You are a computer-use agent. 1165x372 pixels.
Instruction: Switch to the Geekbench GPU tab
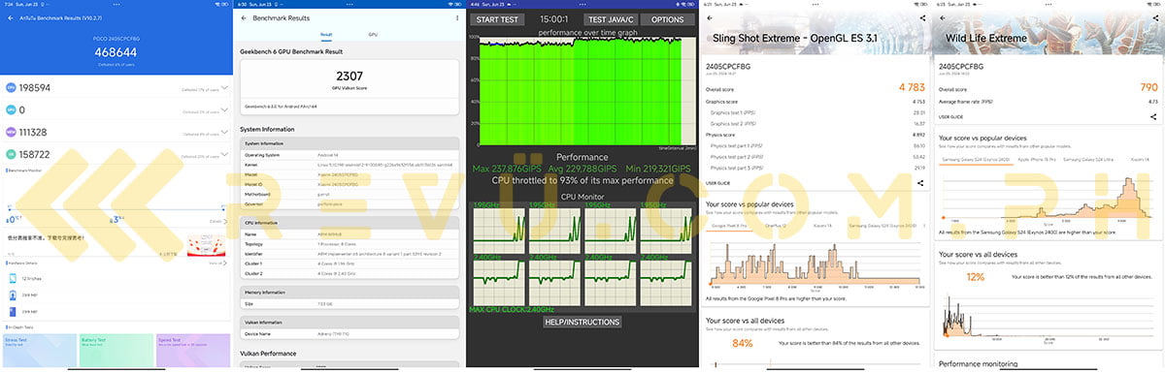pyautogui.click(x=373, y=35)
